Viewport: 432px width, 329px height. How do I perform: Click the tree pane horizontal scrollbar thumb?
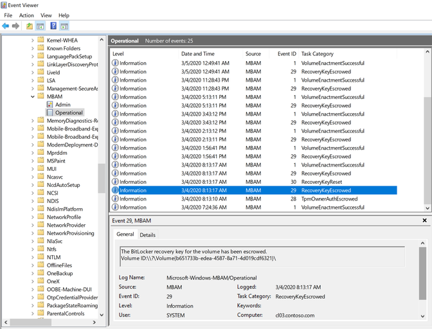point(31,322)
